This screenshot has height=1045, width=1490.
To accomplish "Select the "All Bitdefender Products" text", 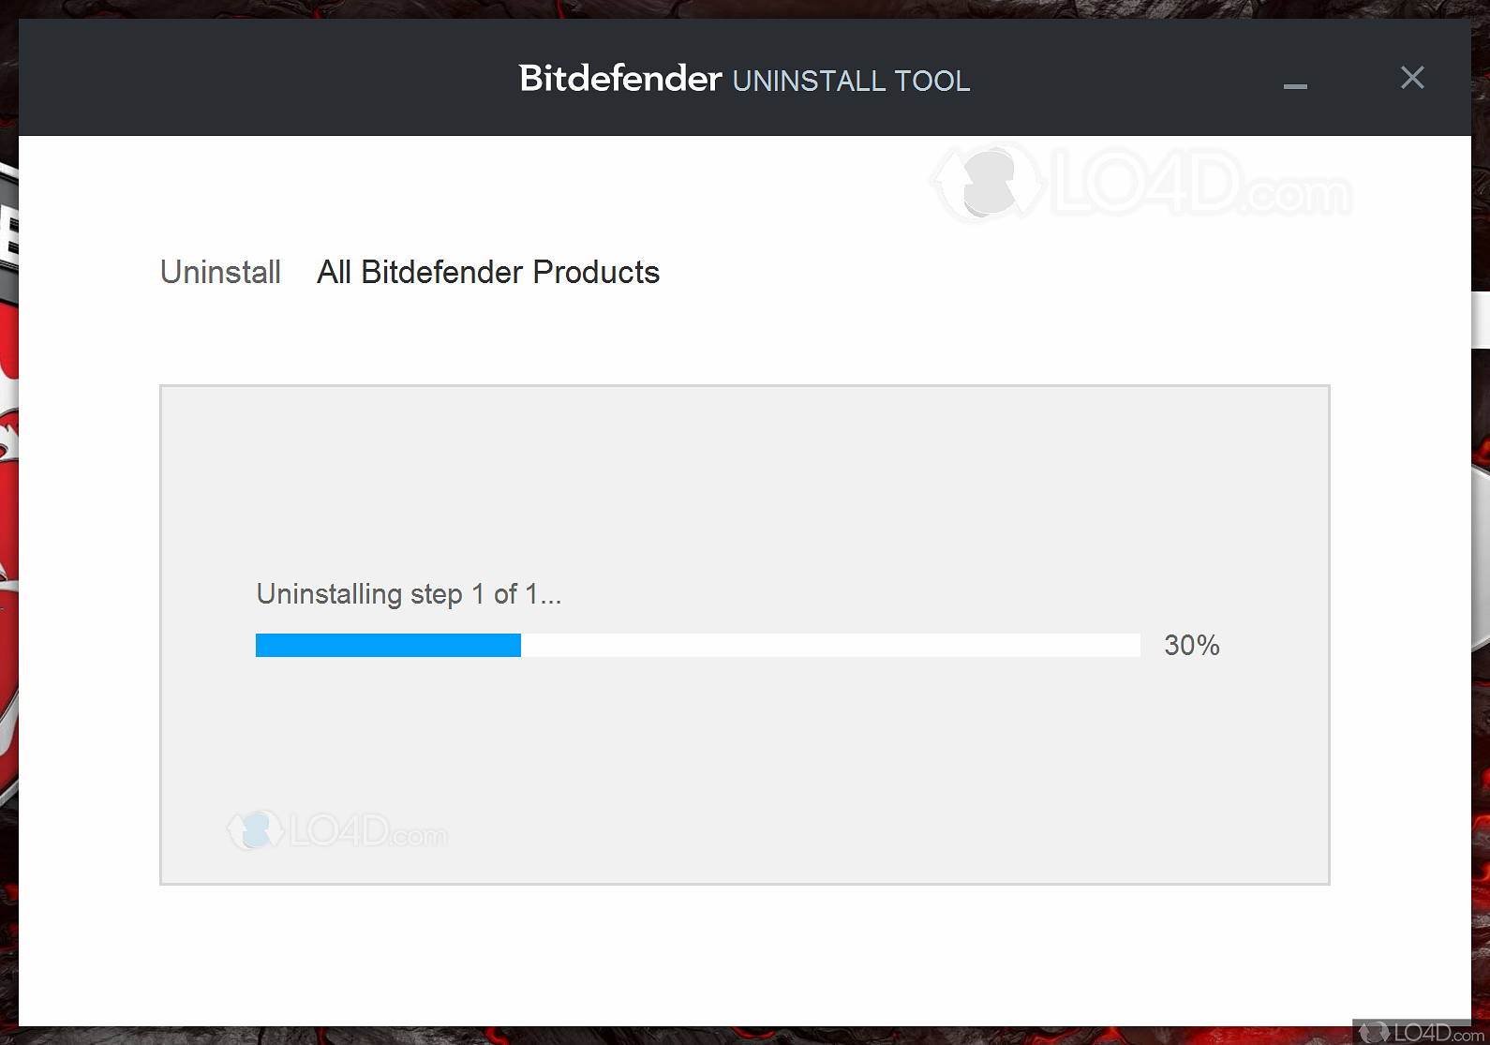I will point(488,272).
